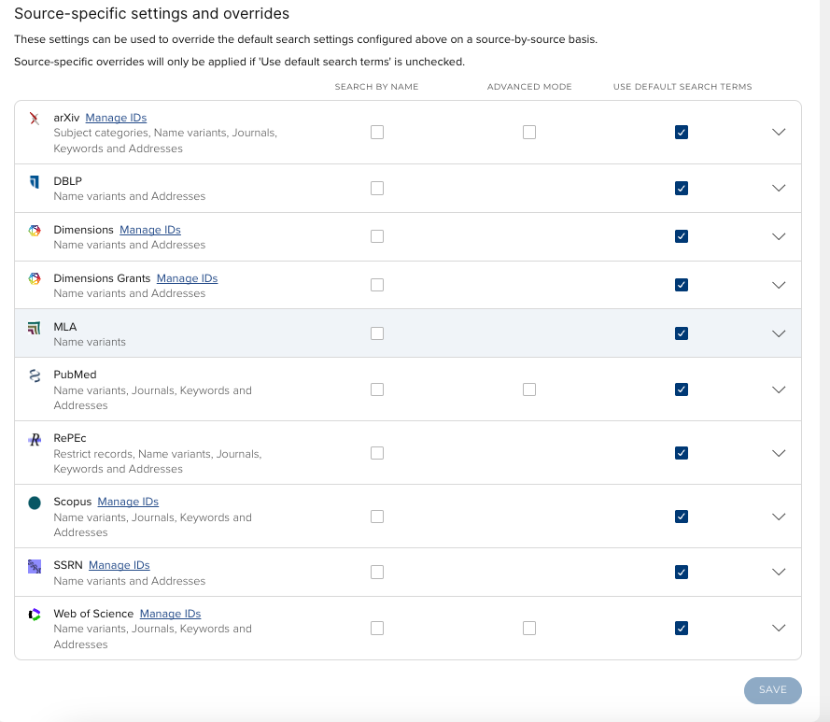Expand the DBLP settings row
This screenshot has width=830, height=722.
[780, 189]
